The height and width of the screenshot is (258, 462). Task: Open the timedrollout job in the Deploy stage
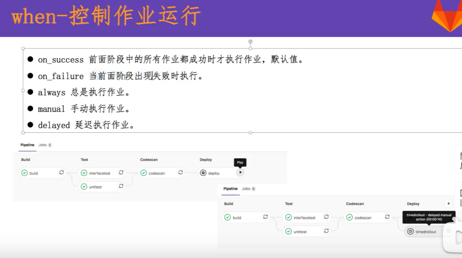(427, 231)
